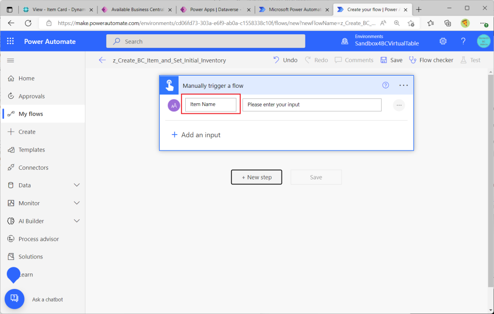Open the browser Favorites list icon

tap(430, 23)
